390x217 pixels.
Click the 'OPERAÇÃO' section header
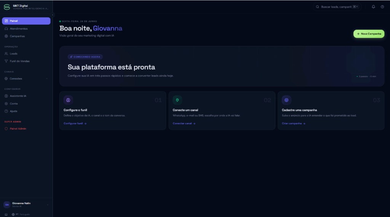11,47
